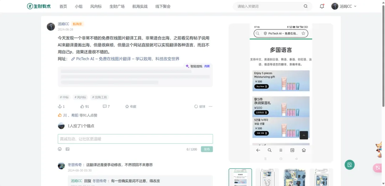Click the main preview image
The image size is (385, 186).
(x=281, y=93)
